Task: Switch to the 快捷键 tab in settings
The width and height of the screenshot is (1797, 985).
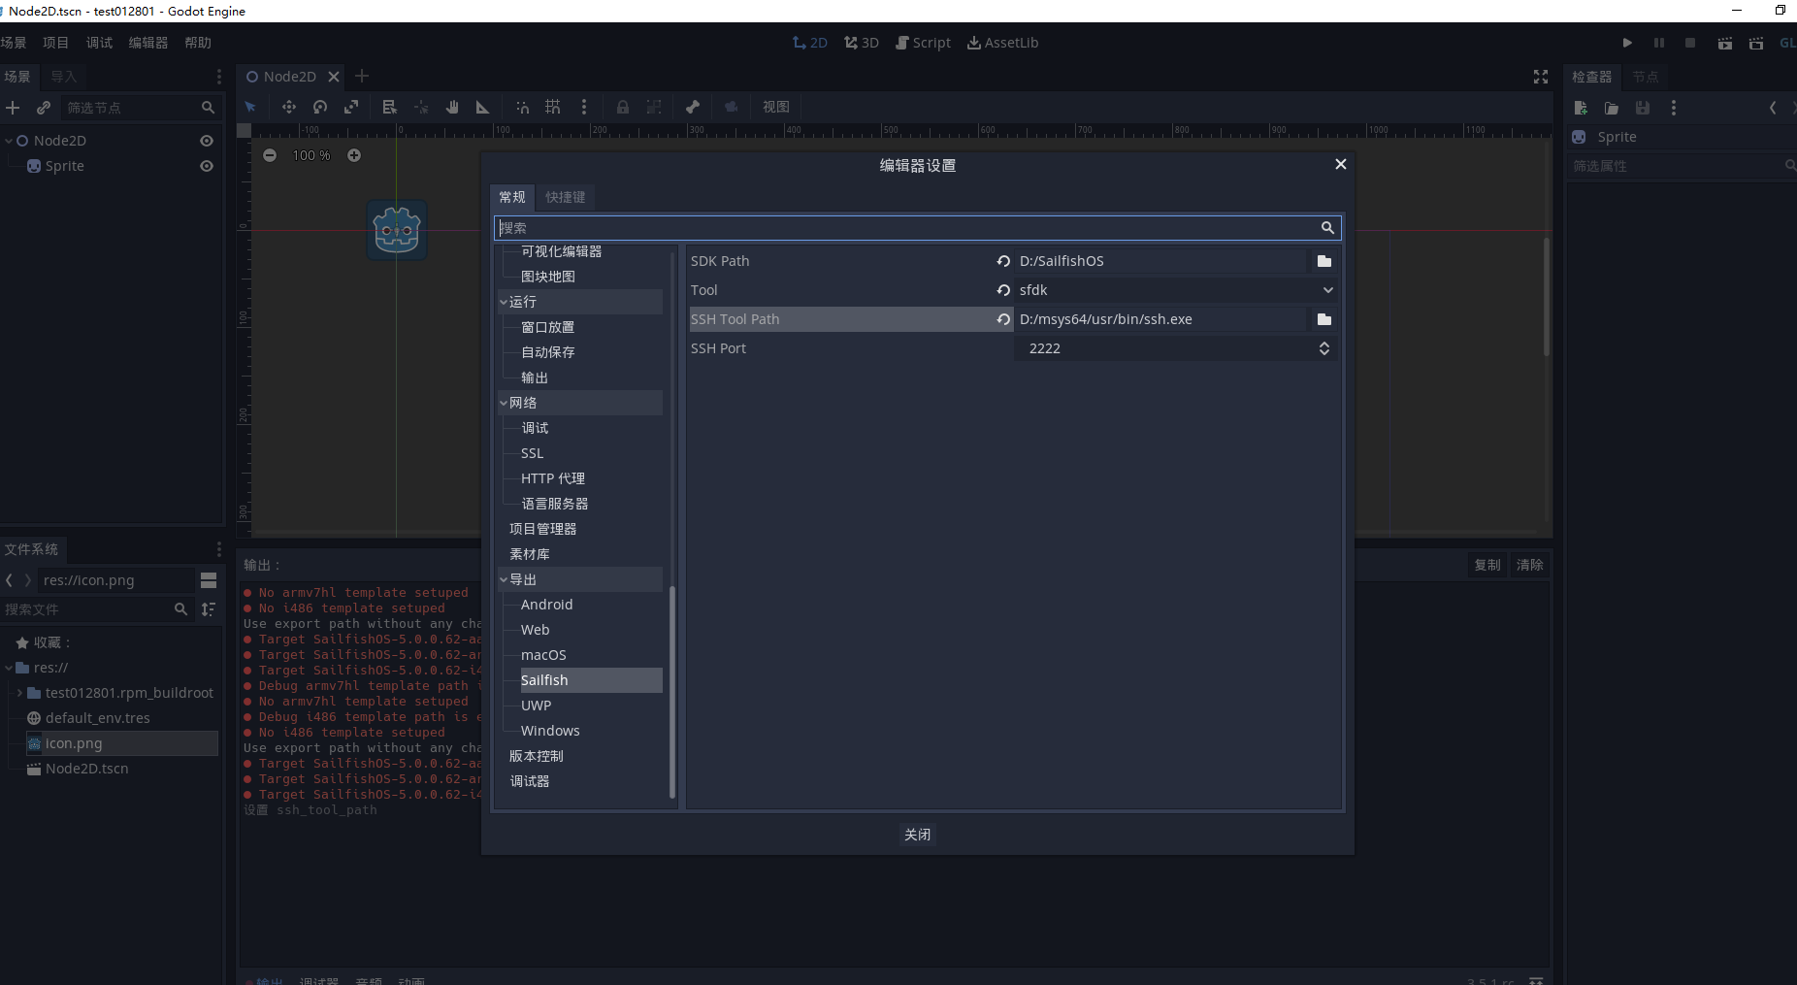Action: [566, 197]
